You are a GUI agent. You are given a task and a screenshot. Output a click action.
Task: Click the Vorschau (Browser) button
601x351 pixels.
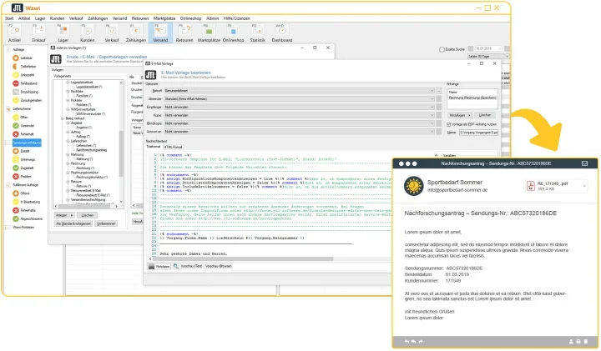(x=219, y=266)
